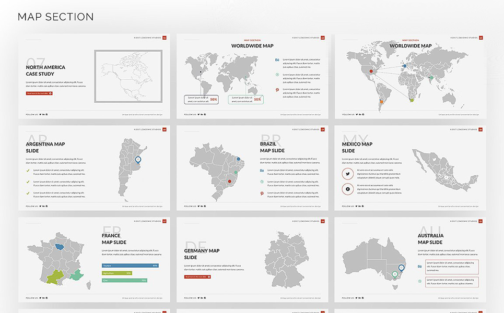
Task: Click olive Agriculture bar on France slide
Action: 117,273
